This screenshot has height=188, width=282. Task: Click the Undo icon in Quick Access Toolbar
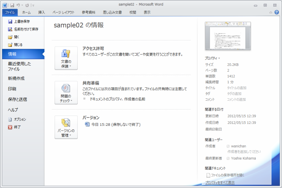coord(18,5)
